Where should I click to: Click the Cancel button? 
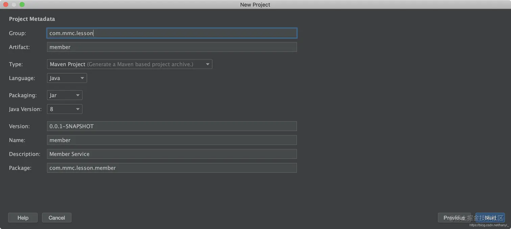click(x=57, y=218)
